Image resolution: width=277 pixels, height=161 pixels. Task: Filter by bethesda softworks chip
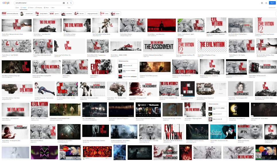(x=11, y=13)
